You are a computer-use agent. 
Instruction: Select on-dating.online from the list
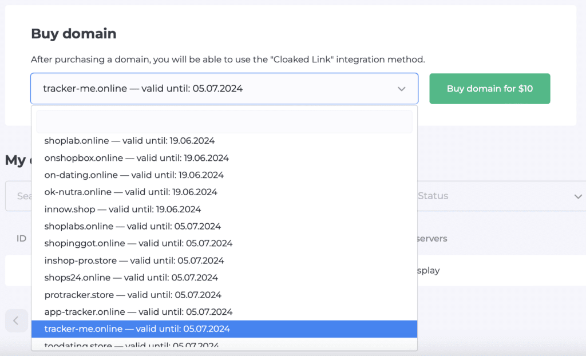133,175
